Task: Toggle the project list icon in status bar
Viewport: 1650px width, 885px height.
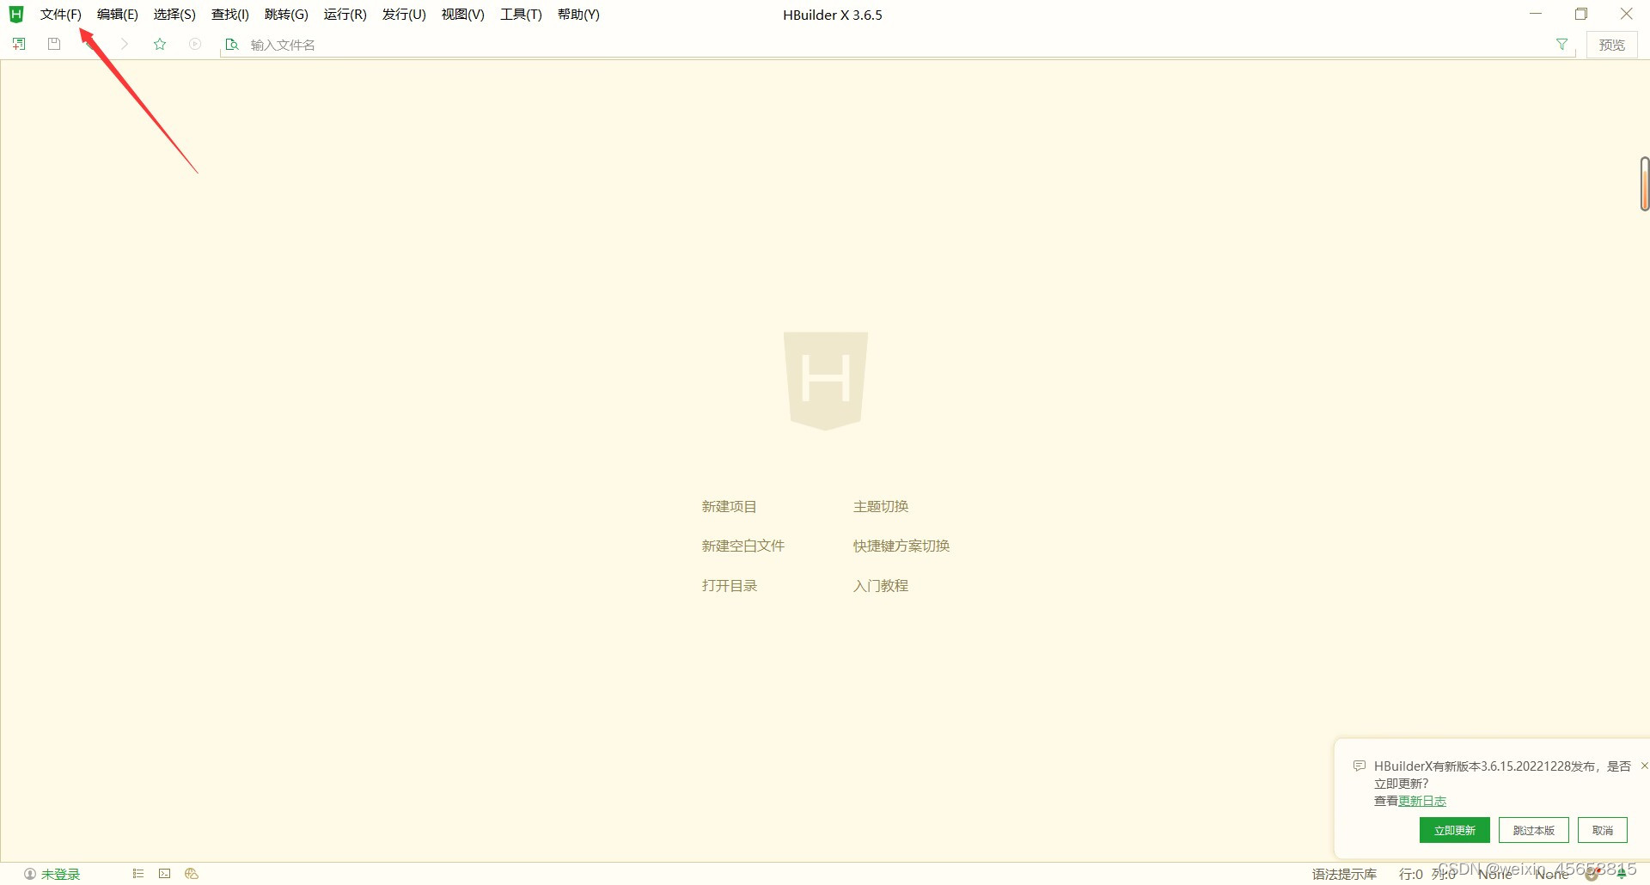Action: point(138,873)
